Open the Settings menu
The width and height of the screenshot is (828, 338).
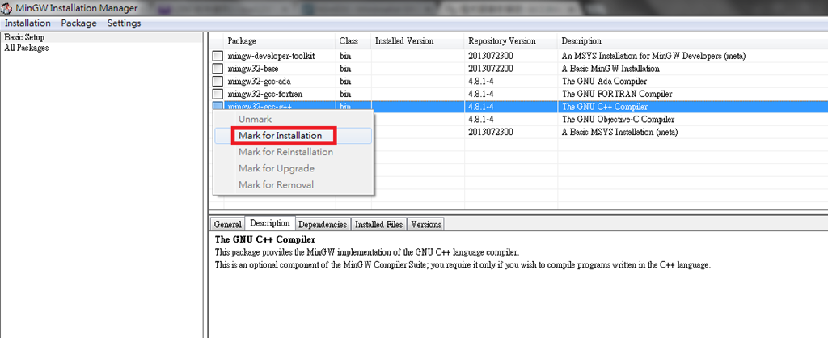click(124, 23)
